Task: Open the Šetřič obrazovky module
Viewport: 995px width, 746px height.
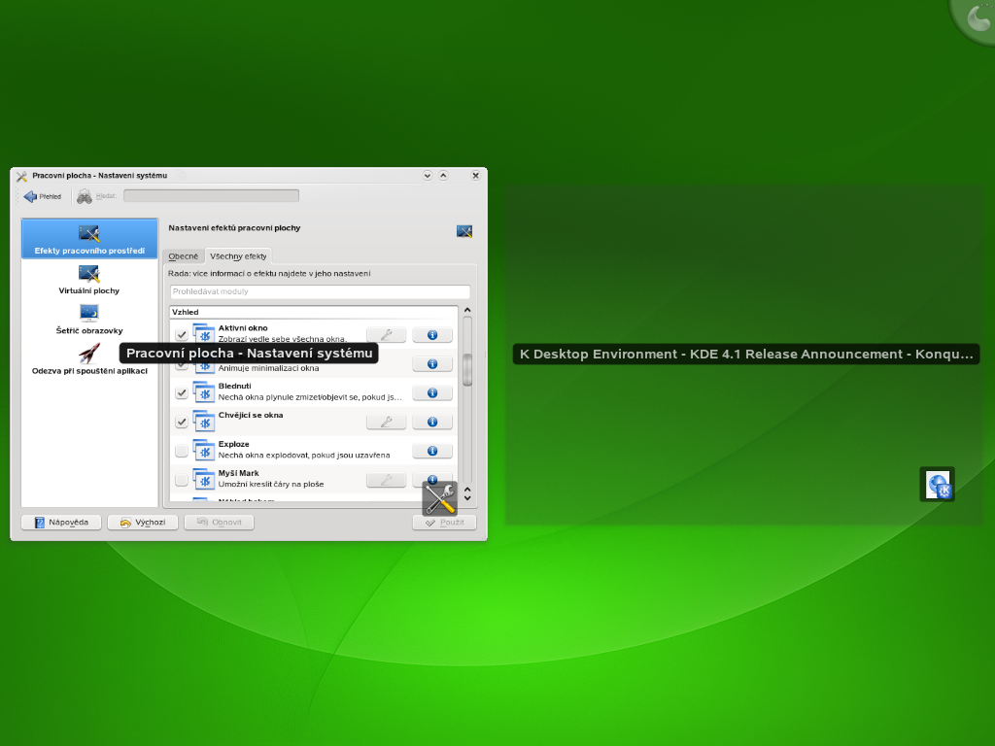Action: [89, 320]
